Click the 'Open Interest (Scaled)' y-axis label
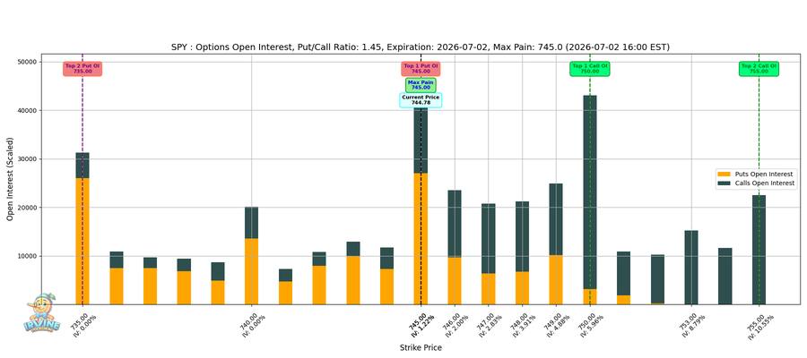This screenshot has width=807, height=358. [x=10, y=179]
